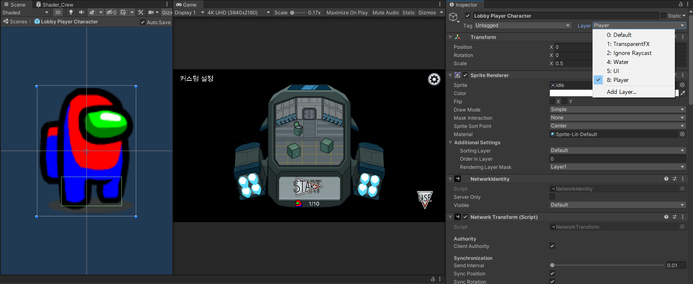
Task: Open the Scene view three-dot menu
Action: click(167, 5)
